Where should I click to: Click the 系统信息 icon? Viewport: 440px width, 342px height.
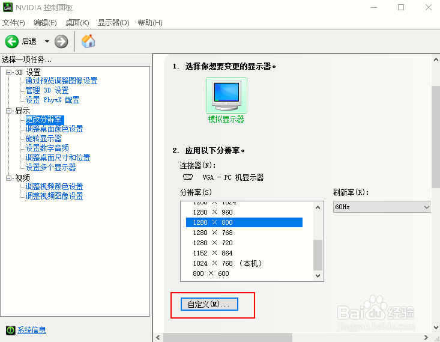pyautogui.click(x=10, y=330)
